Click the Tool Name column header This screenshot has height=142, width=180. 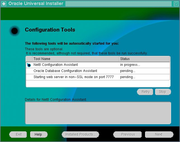point(76,59)
